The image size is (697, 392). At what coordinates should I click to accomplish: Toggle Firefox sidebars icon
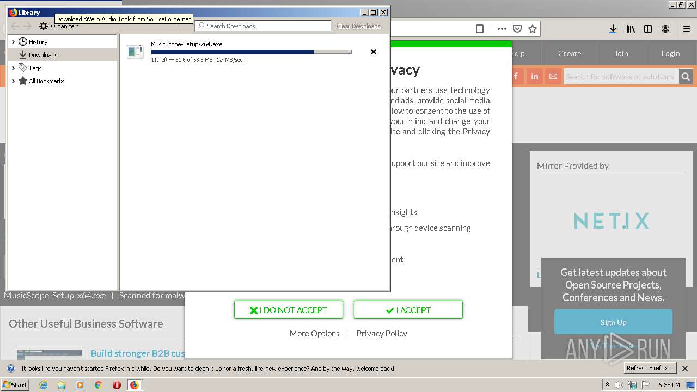click(648, 29)
